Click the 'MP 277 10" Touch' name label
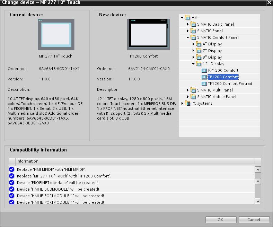The image size is (273, 227). 55,56
